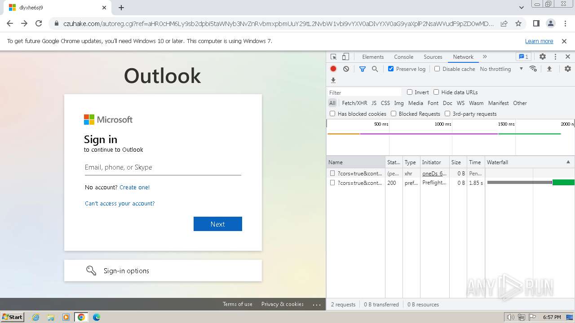Expand more DevTools tabs chevron
This screenshot has height=323, width=575.
click(x=485, y=57)
